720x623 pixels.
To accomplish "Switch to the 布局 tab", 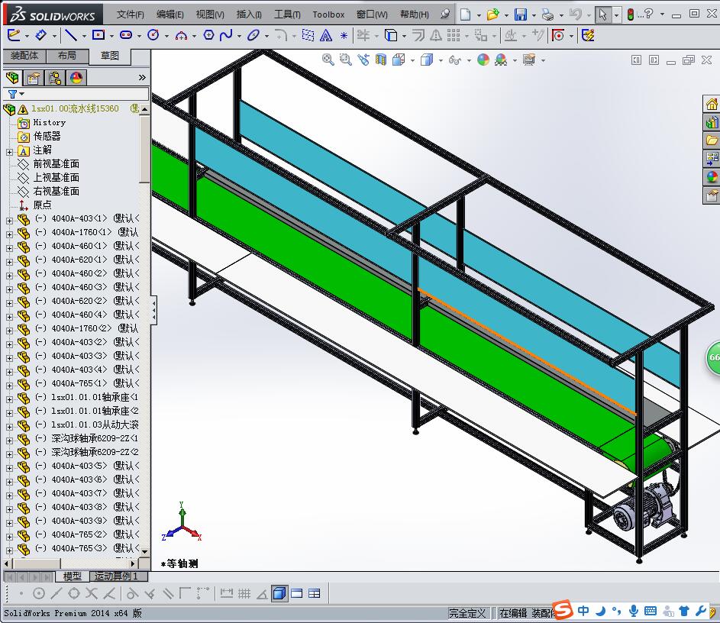I will click(x=67, y=56).
